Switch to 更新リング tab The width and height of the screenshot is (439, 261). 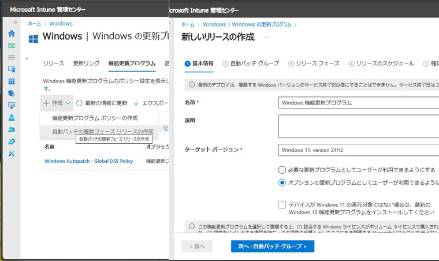(86, 63)
